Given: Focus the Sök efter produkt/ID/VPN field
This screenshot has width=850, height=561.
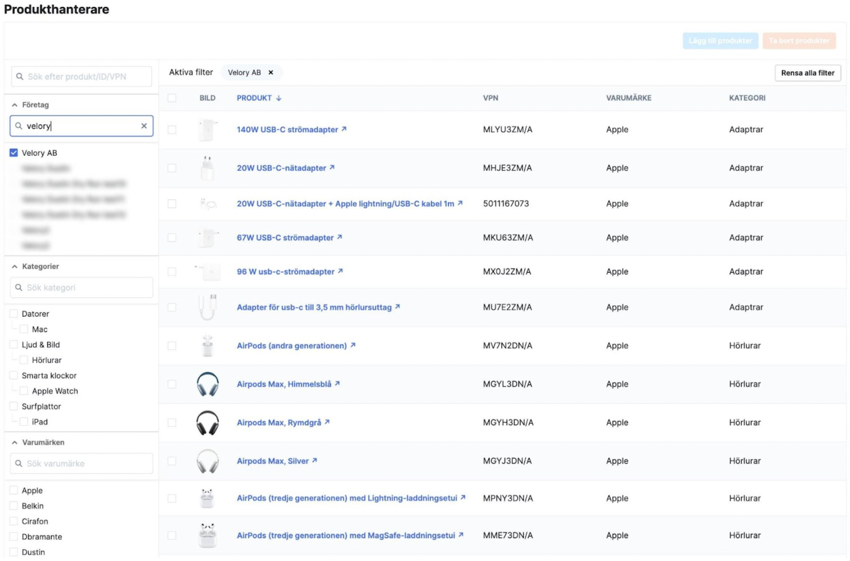Looking at the screenshot, I should coord(82,76).
